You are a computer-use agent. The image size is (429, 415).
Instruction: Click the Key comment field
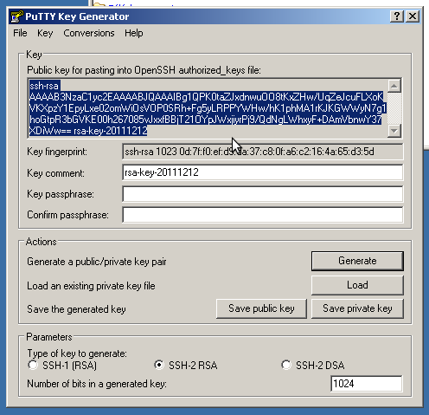point(262,172)
